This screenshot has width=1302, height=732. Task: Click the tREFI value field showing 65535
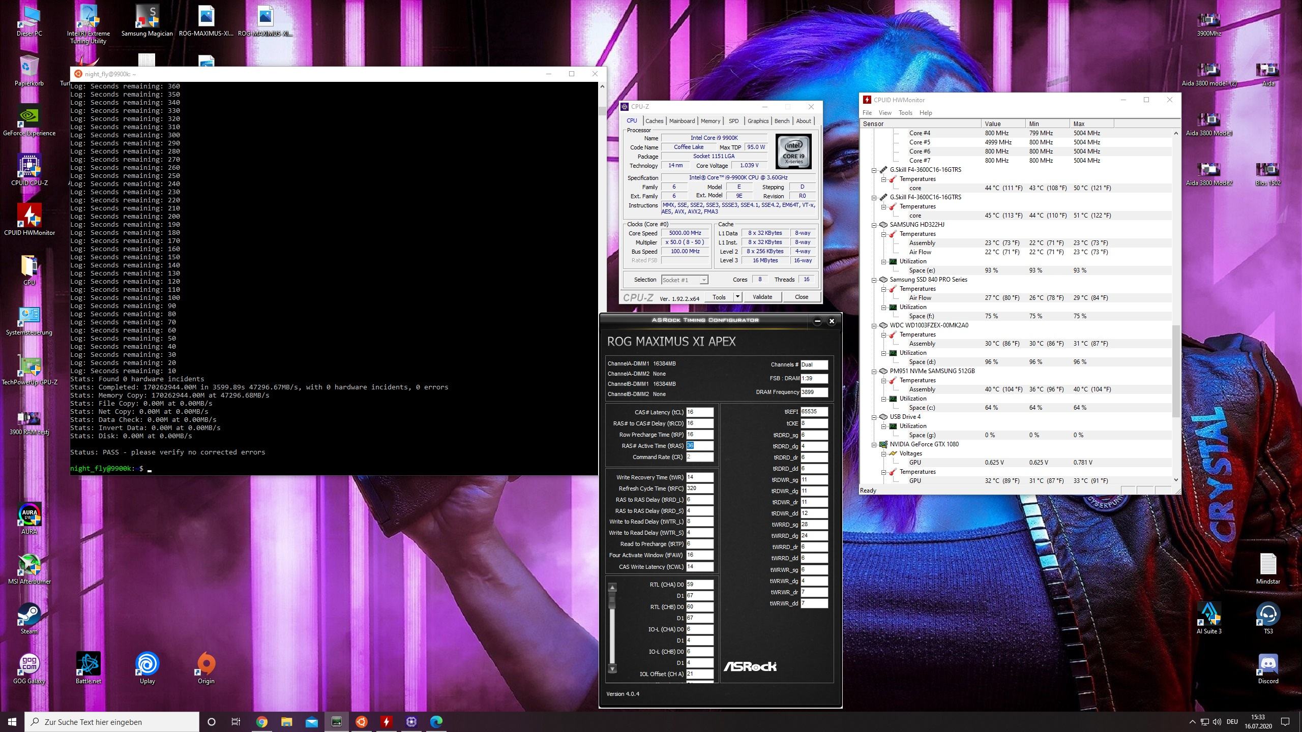click(x=814, y=412)
